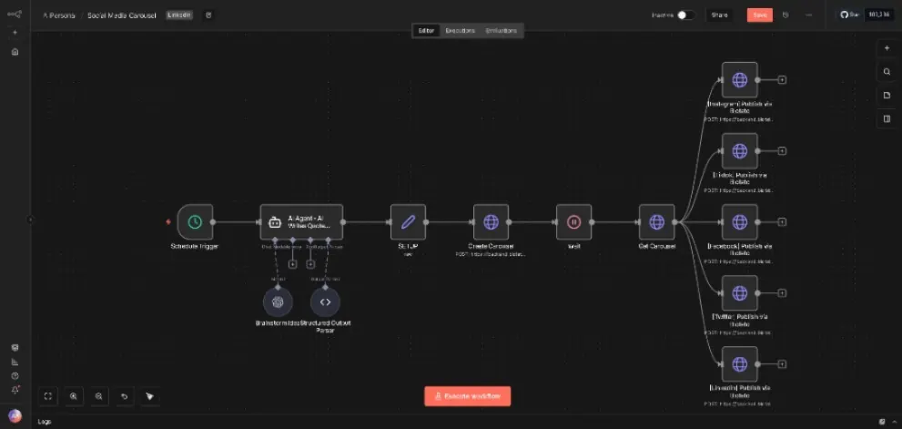The width and height of the screenshot is (902, 429).
Task: Add node after the Facebook Publish output
Action: (x=782, y=221)
